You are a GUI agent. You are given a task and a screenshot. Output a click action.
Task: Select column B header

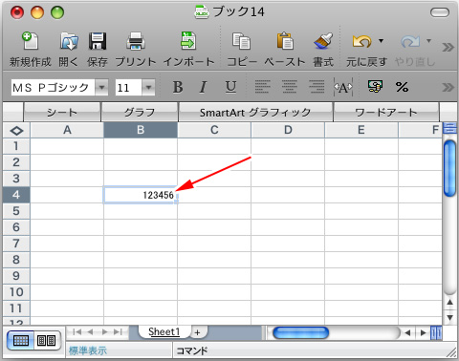pos(141,130)
